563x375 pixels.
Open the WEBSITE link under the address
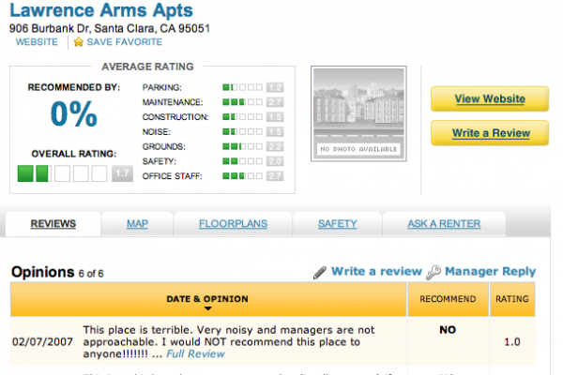coord(37,42)
